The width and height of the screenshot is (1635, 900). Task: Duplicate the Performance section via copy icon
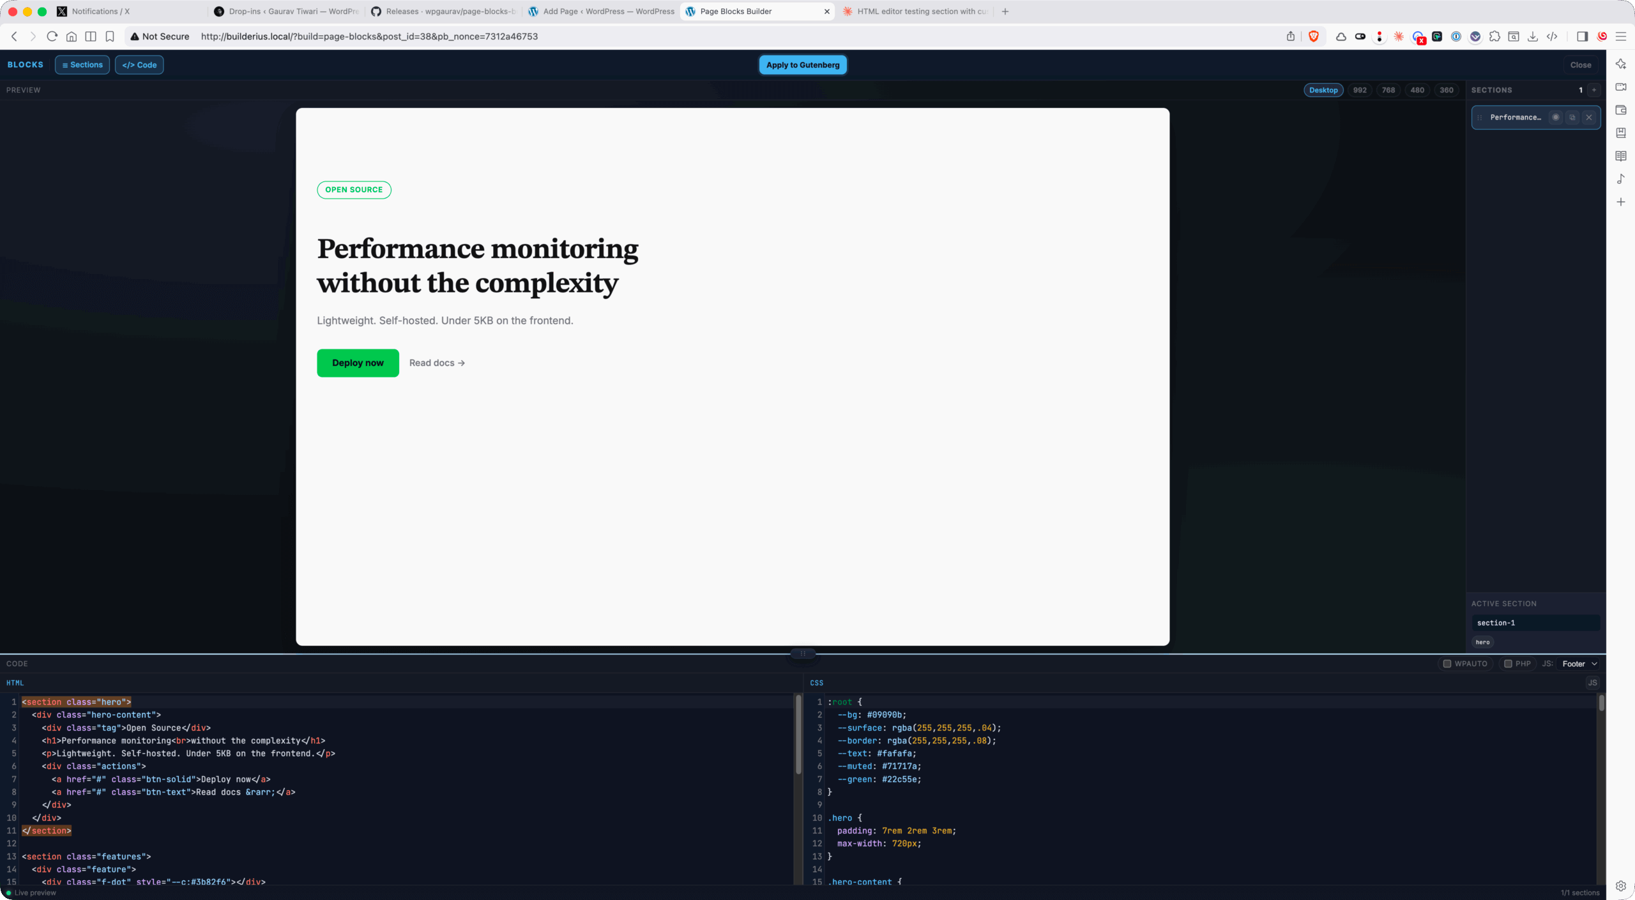pyautogui.click(x=1572, y=118)
